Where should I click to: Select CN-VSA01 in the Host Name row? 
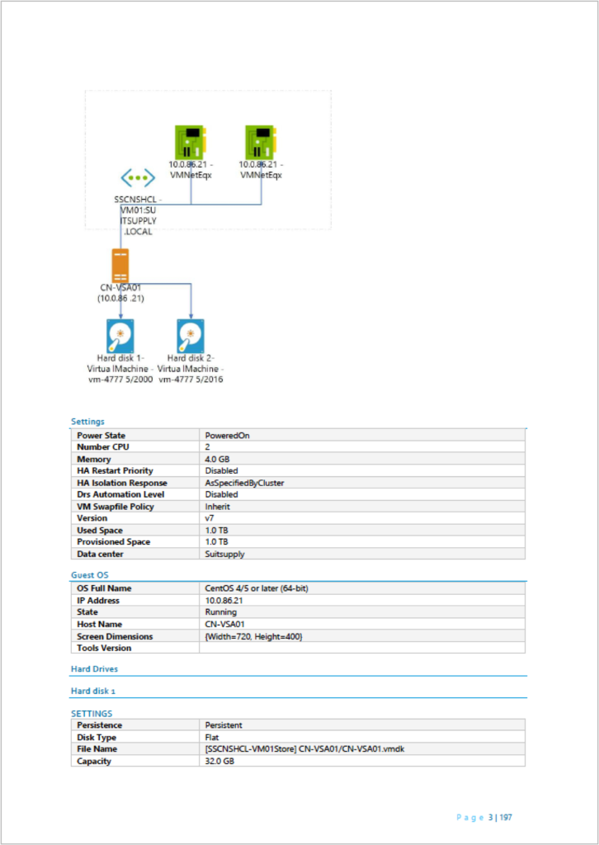224,624
